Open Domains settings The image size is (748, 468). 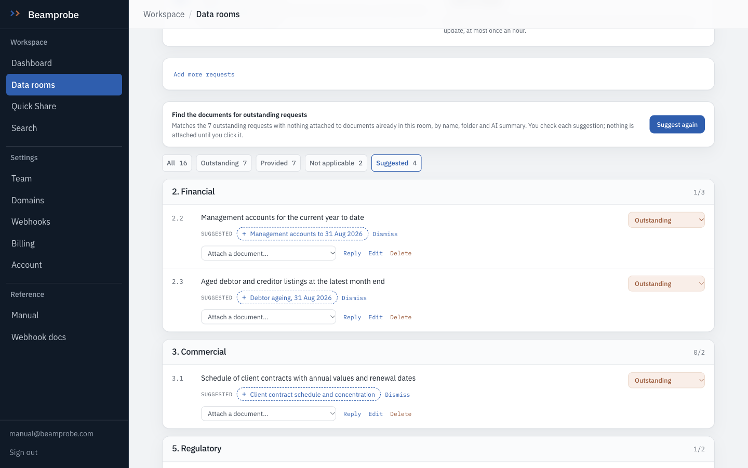click(64, 200)
